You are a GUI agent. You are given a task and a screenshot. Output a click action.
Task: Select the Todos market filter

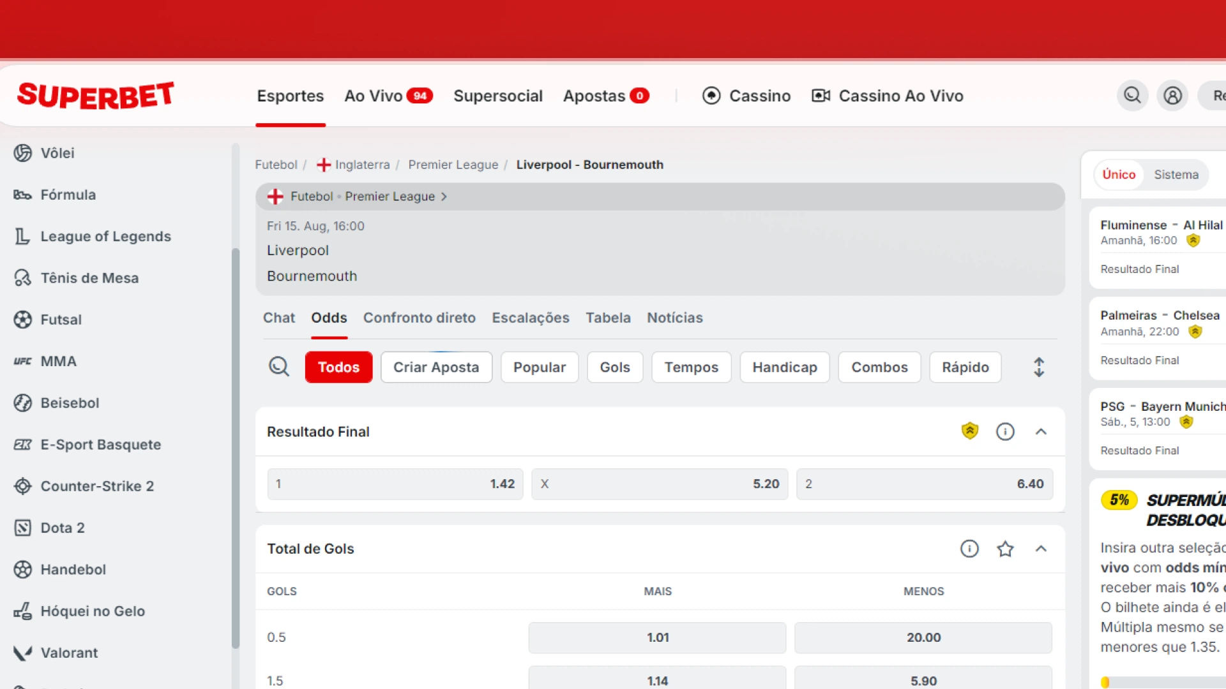click(x=338, y=367)
